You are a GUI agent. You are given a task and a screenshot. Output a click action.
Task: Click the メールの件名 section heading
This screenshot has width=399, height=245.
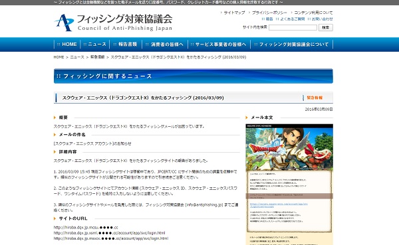[x=72, y=135]
